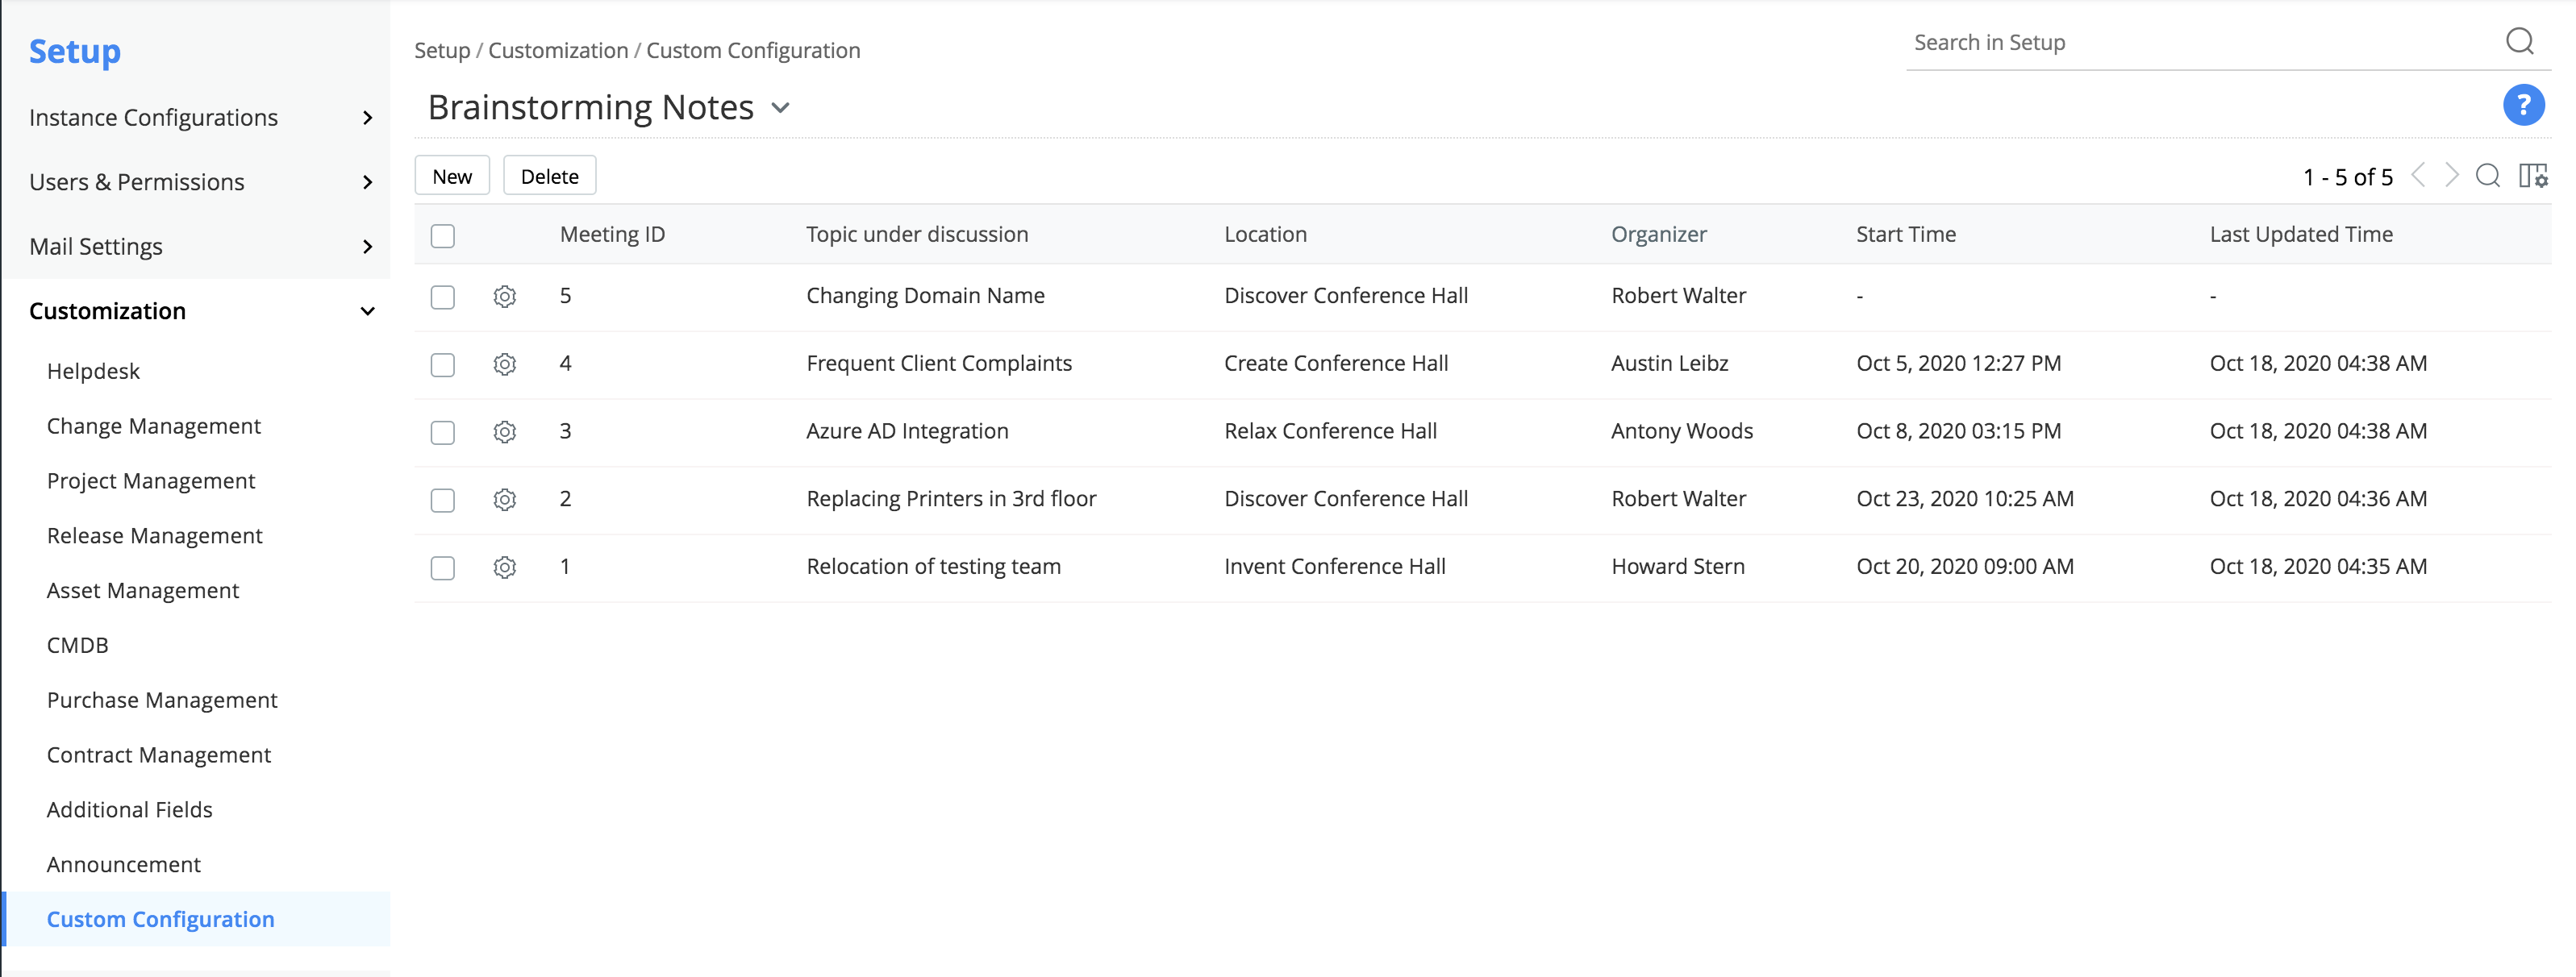
Task: Collapse the Customization section
Action: 367,311
